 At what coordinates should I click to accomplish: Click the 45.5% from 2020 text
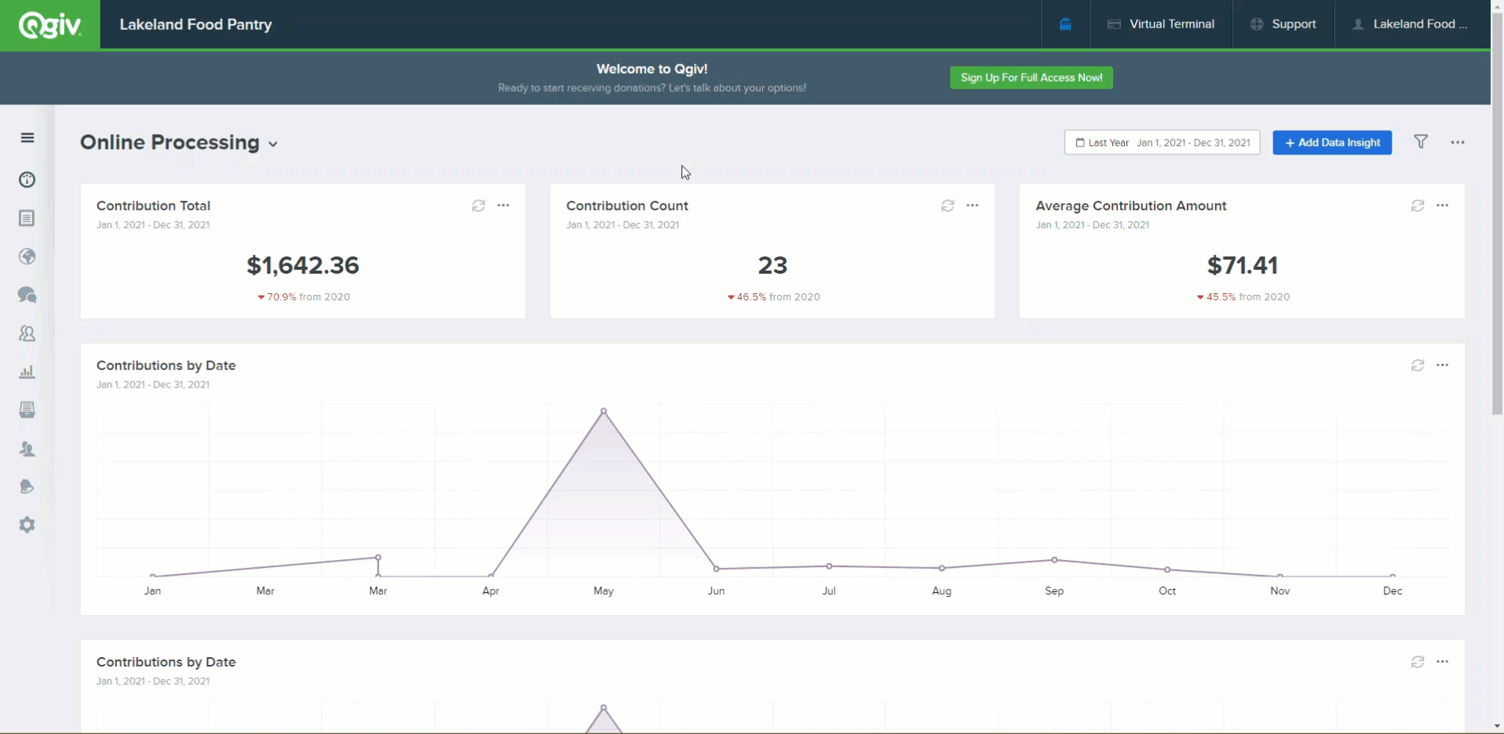coord(1243,297)
